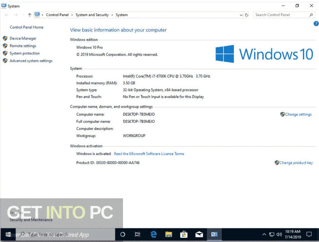Viewport: 319px width, 242px height.
Task: Refresh the Control Panel view
Action: coord(247,15)
